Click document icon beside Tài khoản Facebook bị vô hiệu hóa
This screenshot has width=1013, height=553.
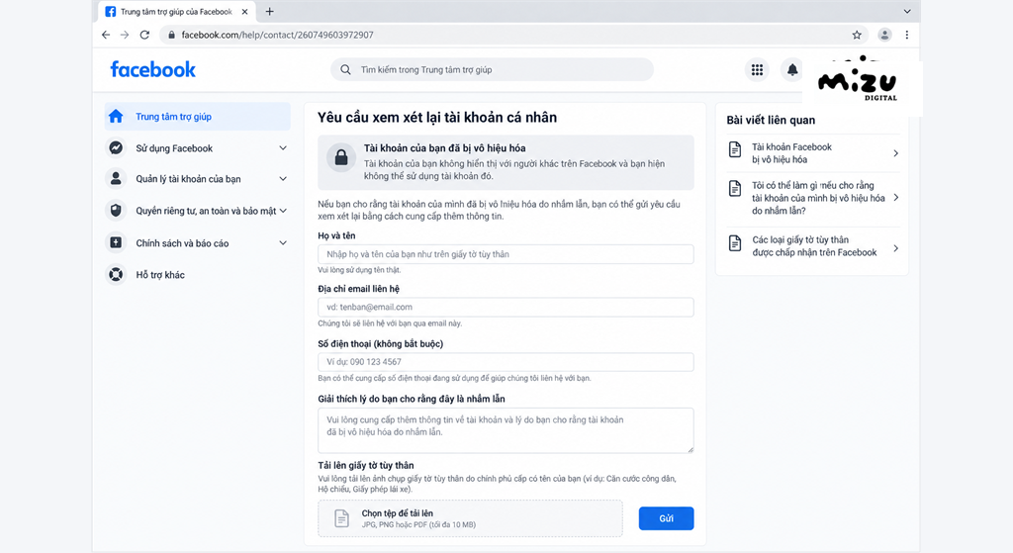[735, 149]
